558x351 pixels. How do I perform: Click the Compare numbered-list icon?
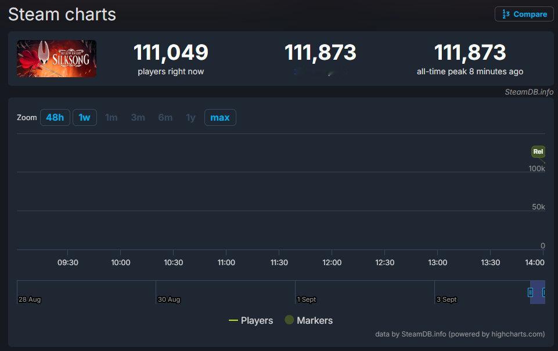(506, 15)
